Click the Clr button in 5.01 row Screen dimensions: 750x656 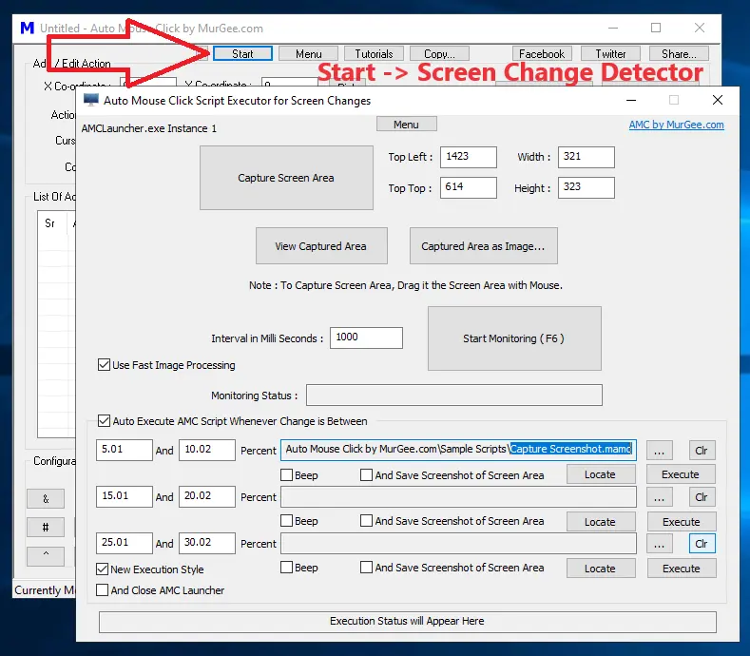click(x=702, y=451)
